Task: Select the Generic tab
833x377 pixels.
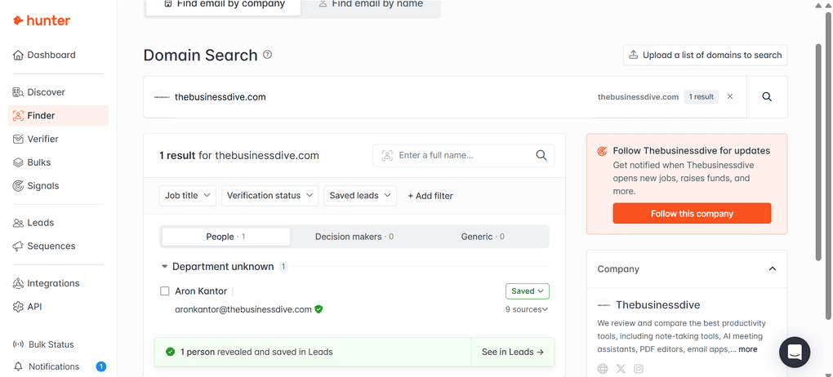Action: coord(483,237)
